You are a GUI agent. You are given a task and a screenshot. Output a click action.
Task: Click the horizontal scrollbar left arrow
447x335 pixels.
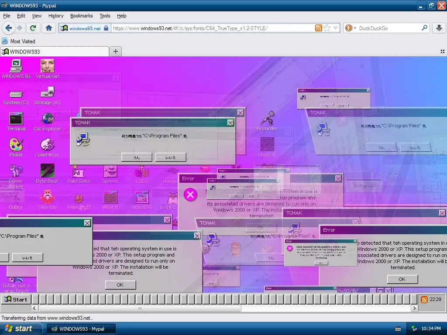tap(34, 308)
